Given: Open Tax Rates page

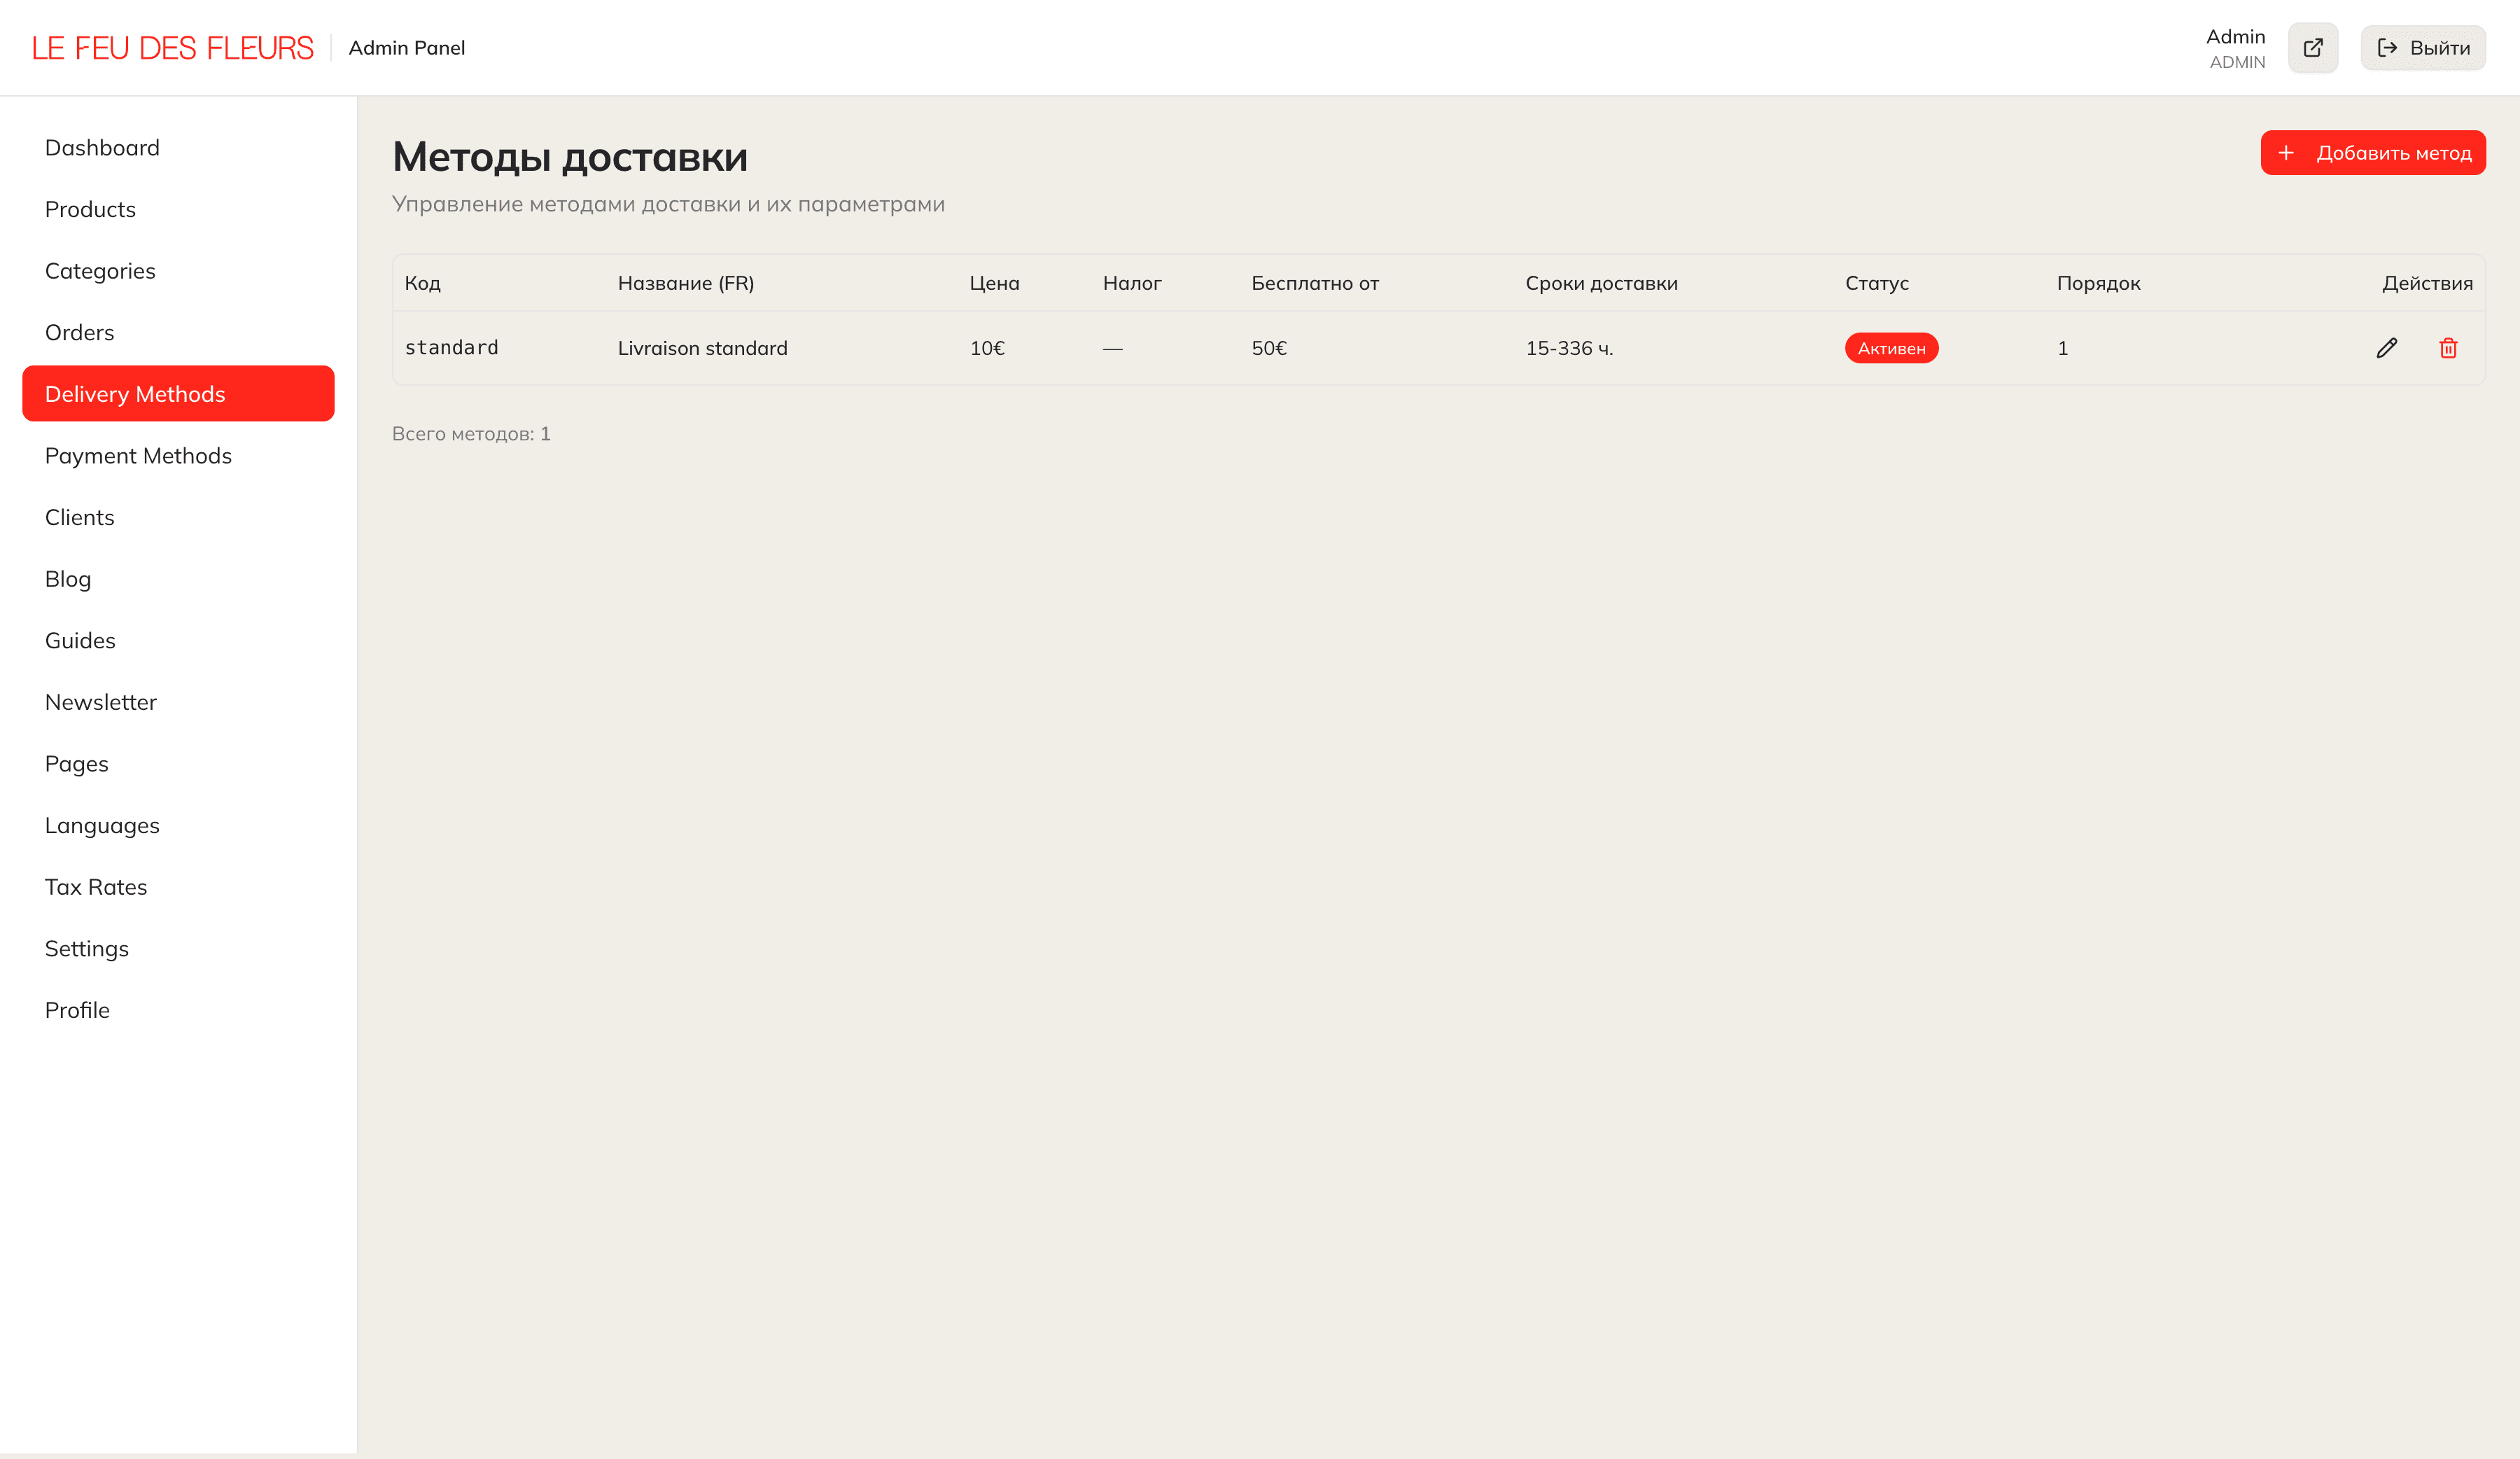Looking at the screenshot, I should [x=96, y=887].
